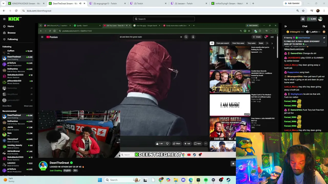Open Steam from the taskbar

(x=228, y=180)
